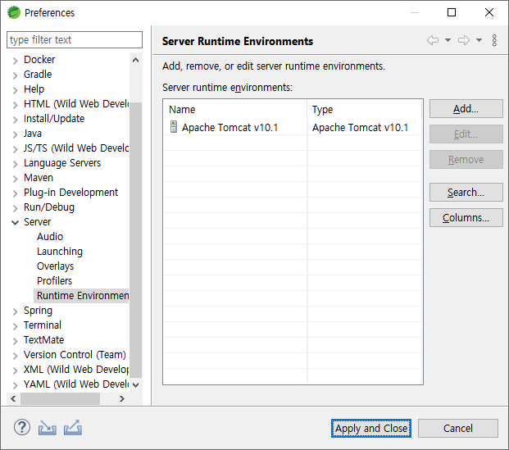This screenshot has height=450, width=509.
Task: Click the Import preferences icon
Action: click(47, 428)
